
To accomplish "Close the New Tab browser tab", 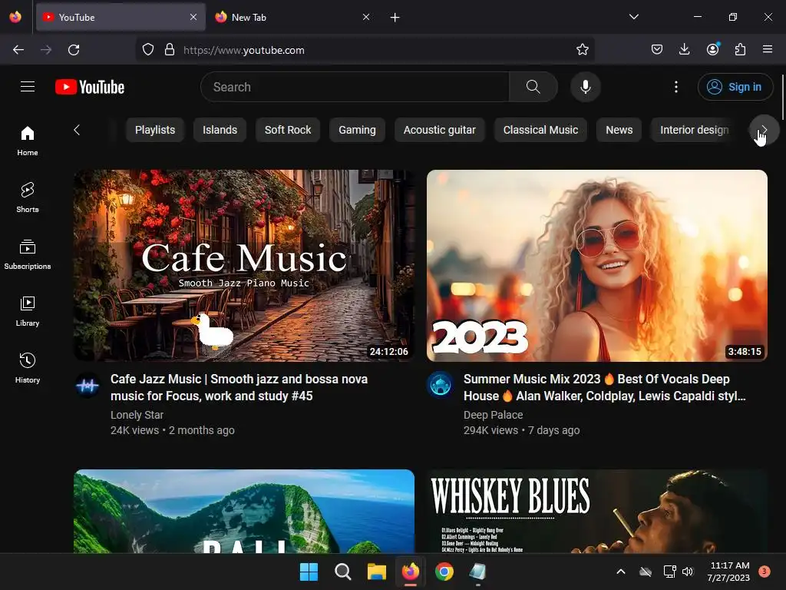I will point(366,17).
